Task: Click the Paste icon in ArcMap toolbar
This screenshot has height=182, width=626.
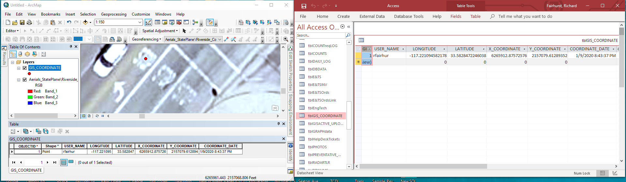Action: pos(53,22)
